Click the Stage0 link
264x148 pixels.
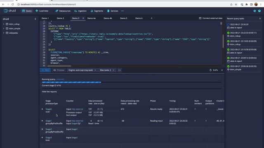[x=49, y=109]
